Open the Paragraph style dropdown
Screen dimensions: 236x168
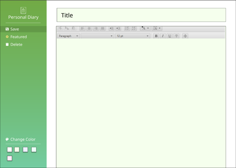click(x=68, y=36)
